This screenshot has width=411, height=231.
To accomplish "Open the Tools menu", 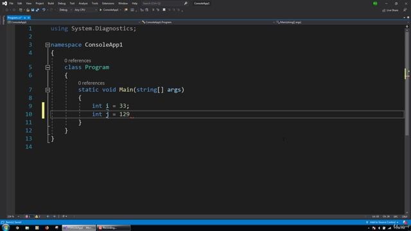I will pyautogui.click(x=95, y=3).
